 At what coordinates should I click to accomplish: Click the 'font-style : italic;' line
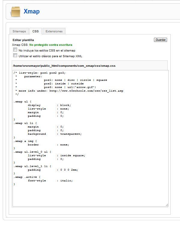coord(50,181)
